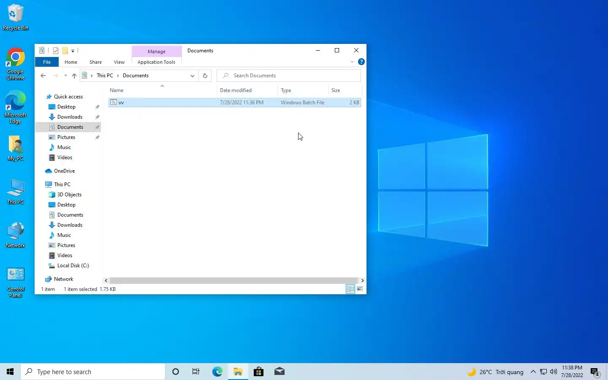This screenshot has width=608, height=380.
Task: Sort files by the Size column header
Action: [345, 90]
